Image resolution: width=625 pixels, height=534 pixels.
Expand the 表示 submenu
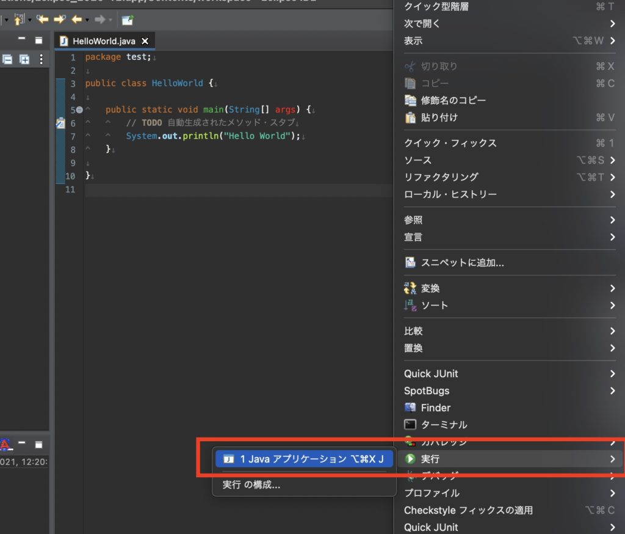pos(509,41)
